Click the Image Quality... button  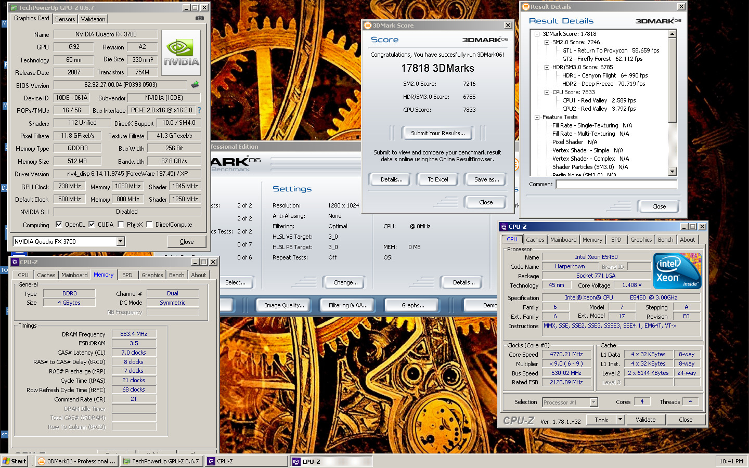(x=284, y=305)
